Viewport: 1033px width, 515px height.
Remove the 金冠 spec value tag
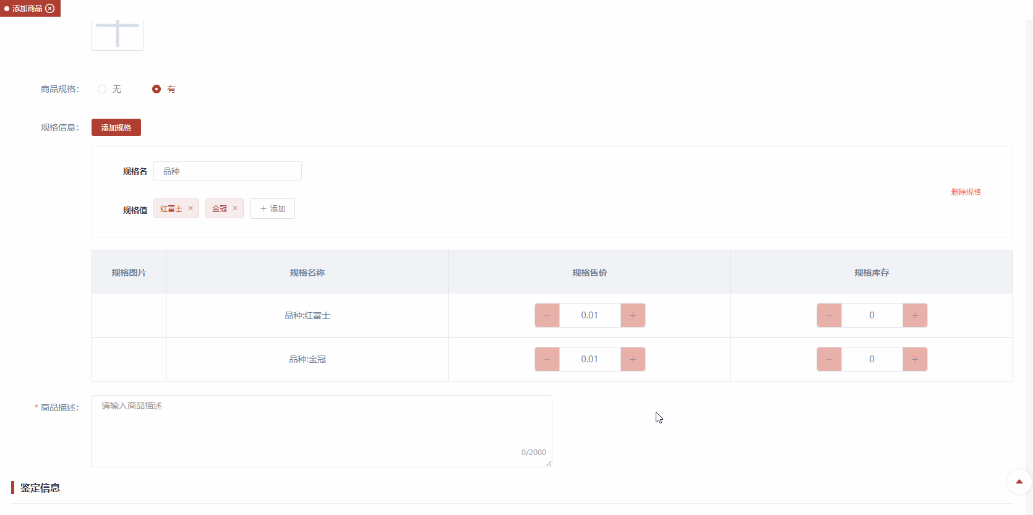click(235, 208)
